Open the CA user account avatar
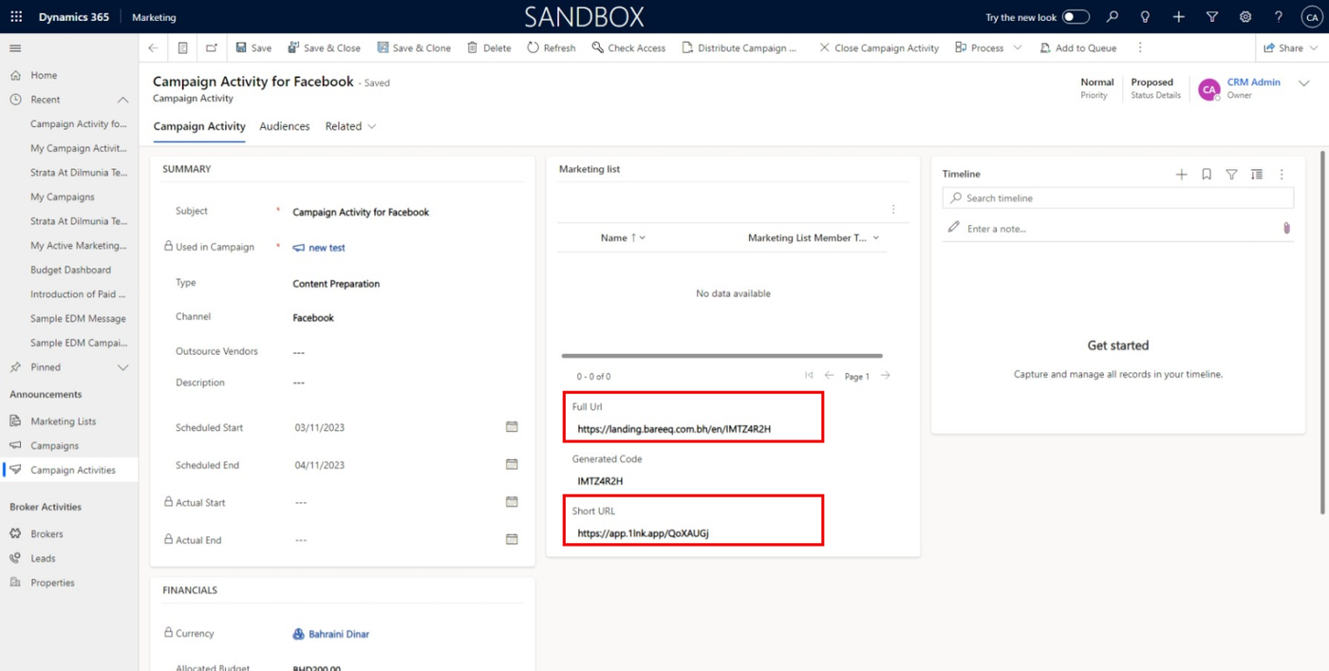 coord(1310,17)
